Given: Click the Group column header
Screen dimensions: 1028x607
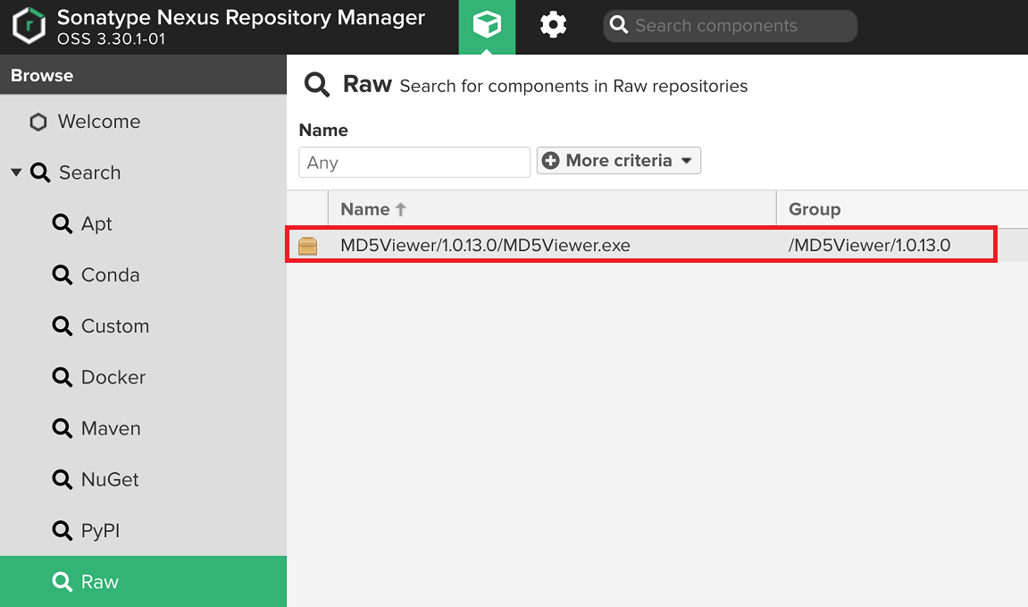Looking at the screenshot, I should click(x=902, y=209).
